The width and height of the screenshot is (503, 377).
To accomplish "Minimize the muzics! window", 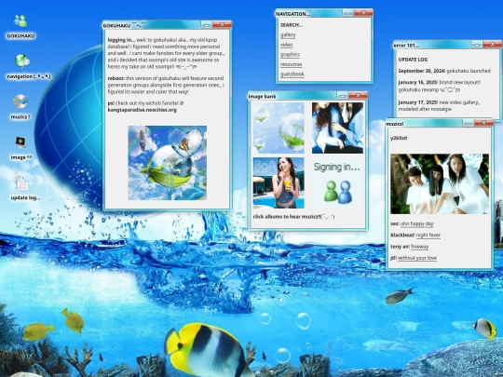I will tap(468, 123).
